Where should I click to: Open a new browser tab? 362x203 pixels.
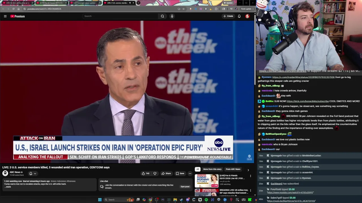[x=138, y=3]
